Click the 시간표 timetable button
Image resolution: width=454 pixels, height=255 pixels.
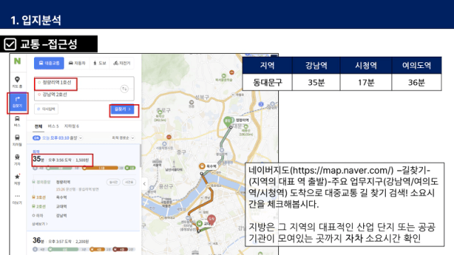(129, 182)
